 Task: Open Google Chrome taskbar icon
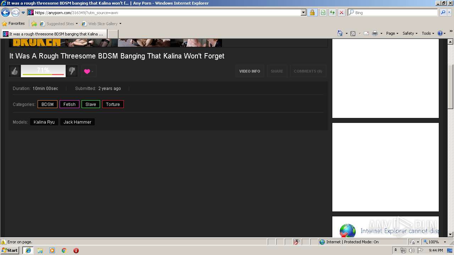(64, 250)
